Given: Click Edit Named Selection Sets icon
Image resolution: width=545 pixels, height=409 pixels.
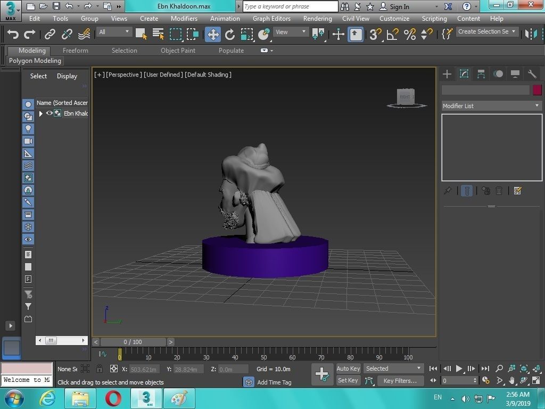Looking at the screenshot, I should [447, 34].
